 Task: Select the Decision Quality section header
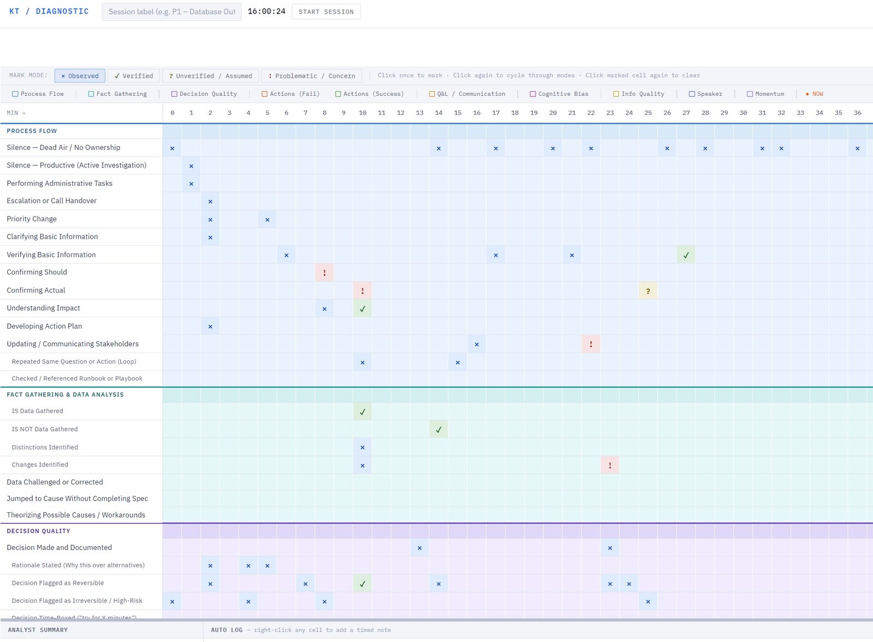click(x=38, y=531)
